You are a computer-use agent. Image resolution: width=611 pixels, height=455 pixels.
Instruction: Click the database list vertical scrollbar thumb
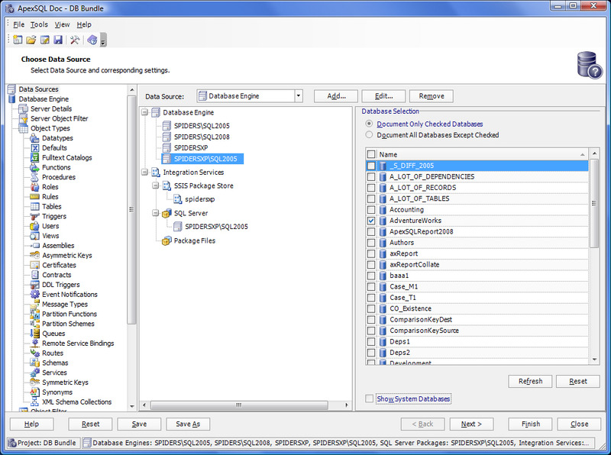click(x=594, y=203)
